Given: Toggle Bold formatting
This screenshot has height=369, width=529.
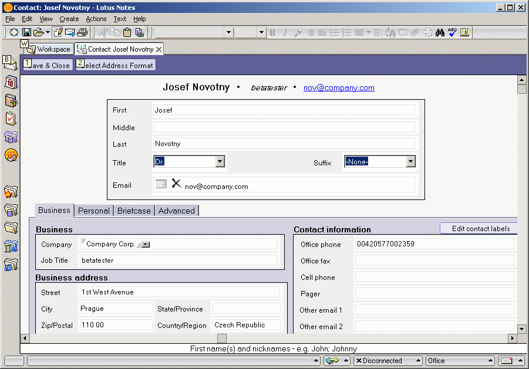Looking at the screenshot, I should 272,33.
